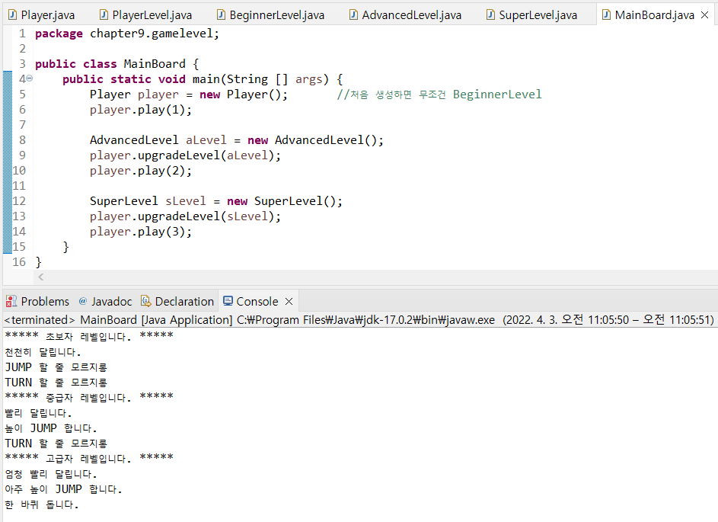718x522 pixels.
Task: Click the terminated MainBoard launch label
Action: coord(118,320)
